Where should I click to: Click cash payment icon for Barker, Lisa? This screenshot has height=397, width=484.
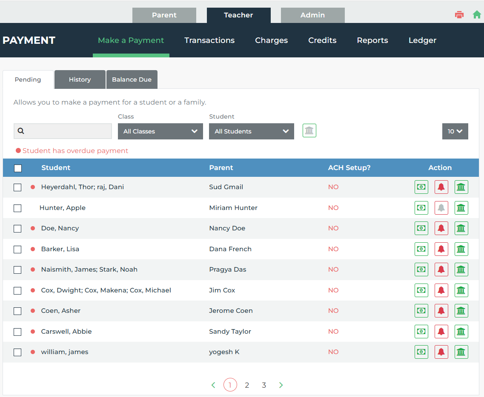click(421, 249)
